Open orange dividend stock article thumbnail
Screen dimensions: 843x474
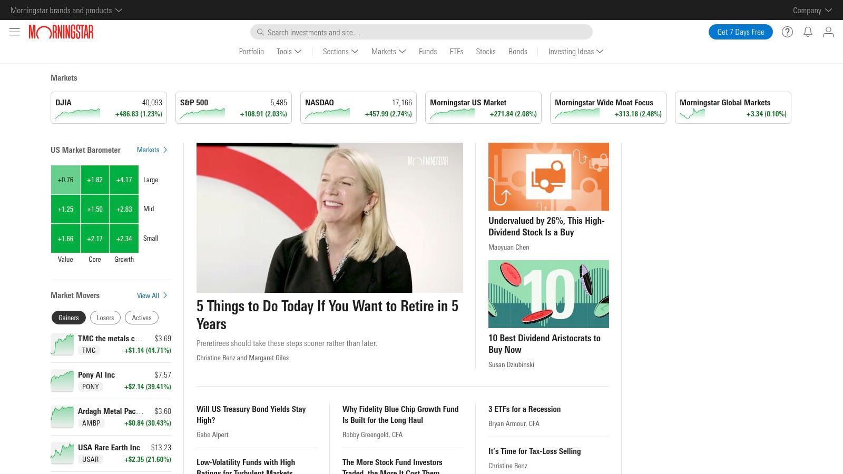[548, 176]
